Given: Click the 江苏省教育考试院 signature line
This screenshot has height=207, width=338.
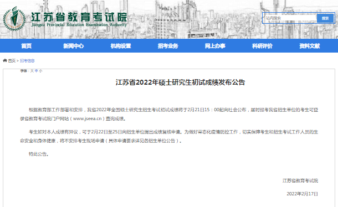Looking at the screenshot, I should [x=300, y=180].
